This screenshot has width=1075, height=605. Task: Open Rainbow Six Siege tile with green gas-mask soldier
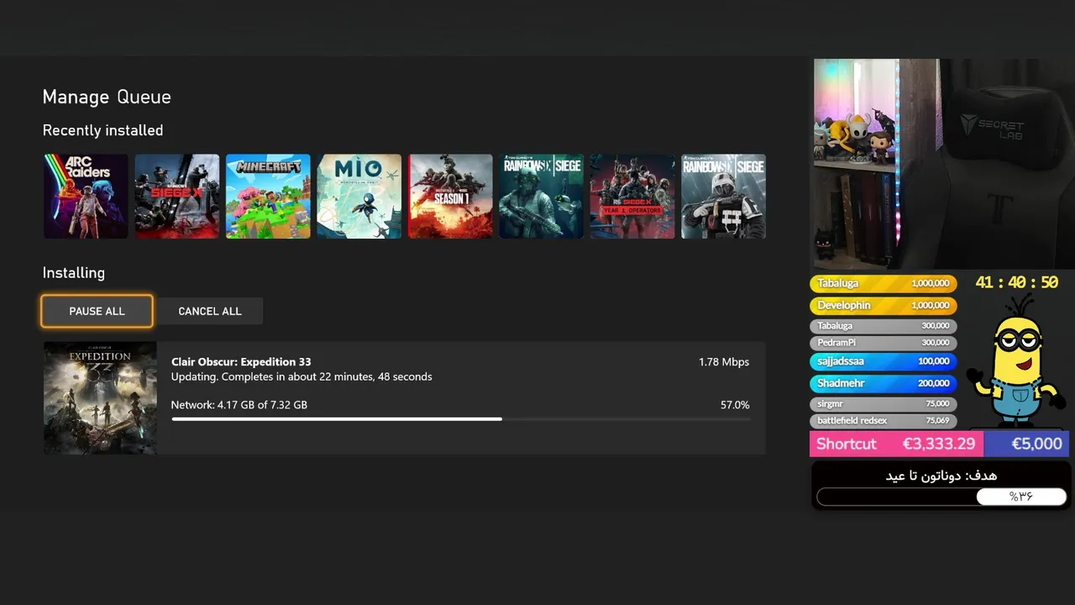[542, 196]
